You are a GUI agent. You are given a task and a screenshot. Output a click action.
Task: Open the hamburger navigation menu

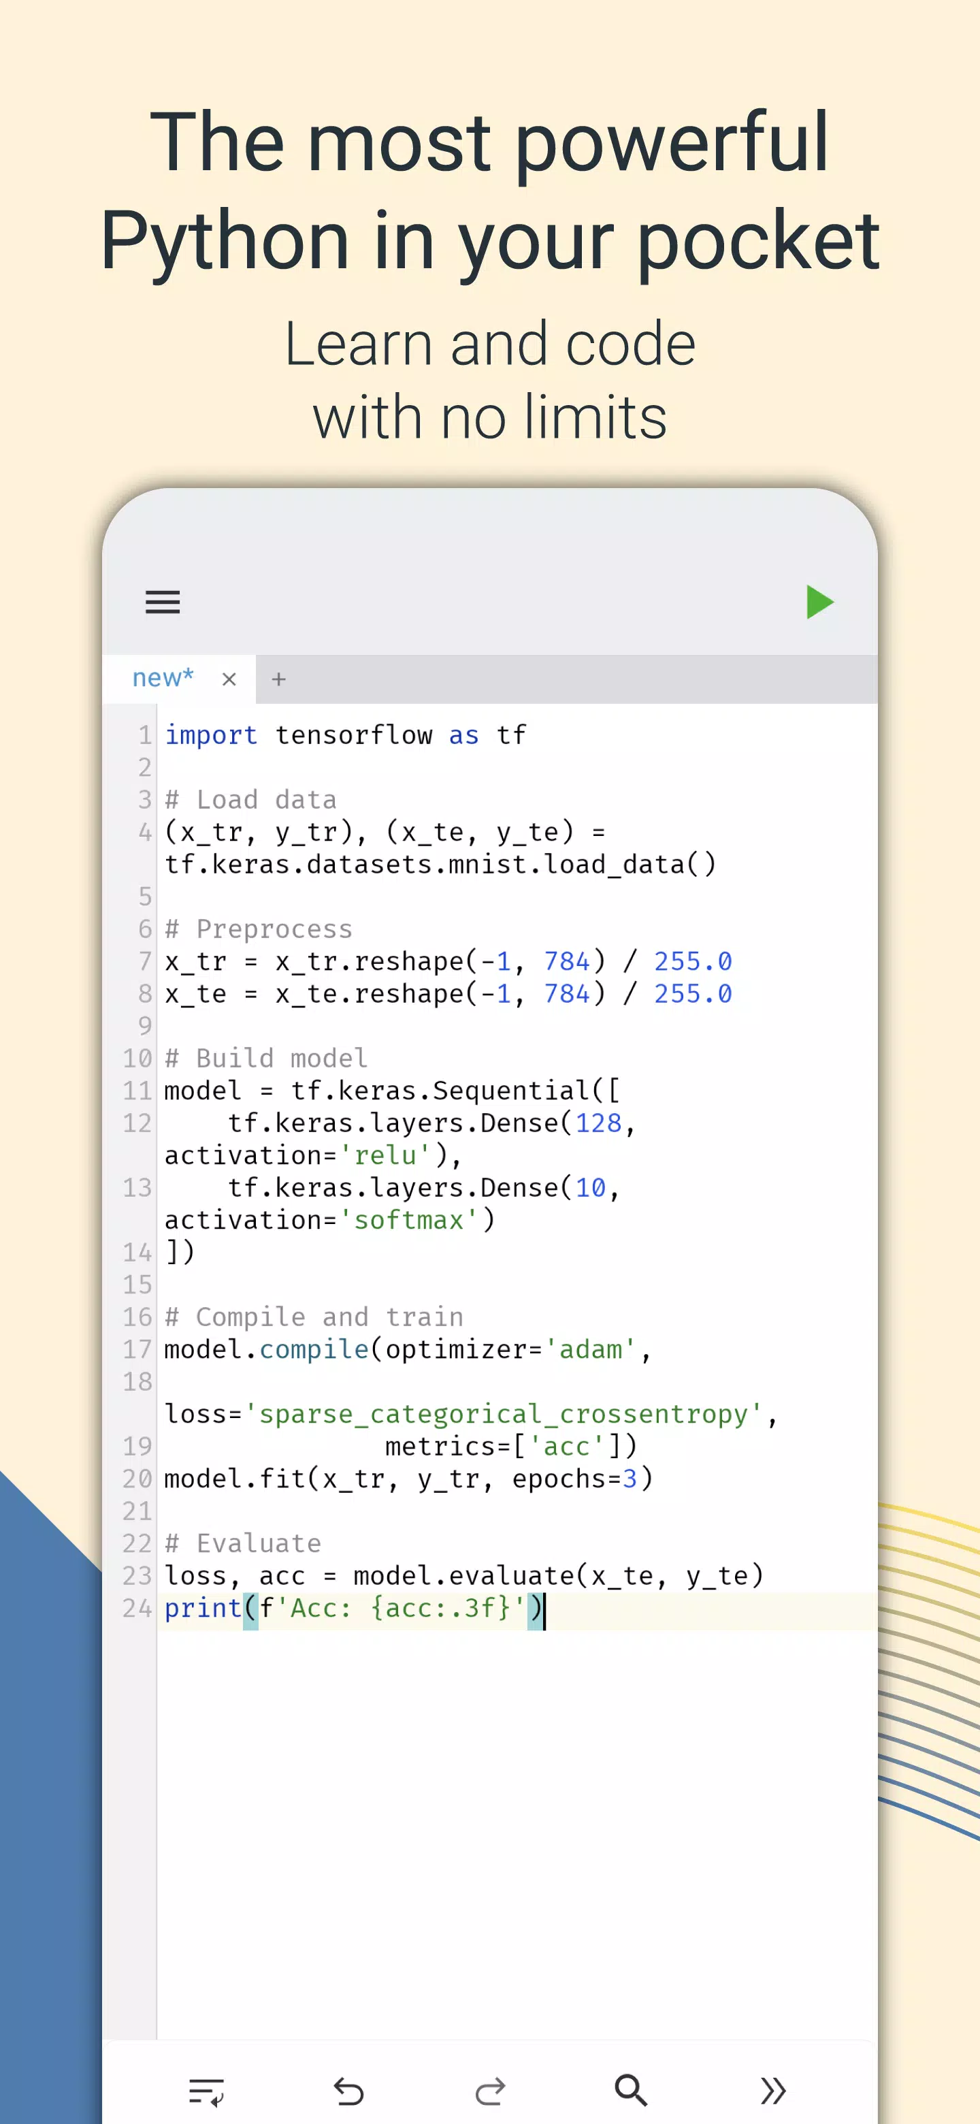(163, 602)
